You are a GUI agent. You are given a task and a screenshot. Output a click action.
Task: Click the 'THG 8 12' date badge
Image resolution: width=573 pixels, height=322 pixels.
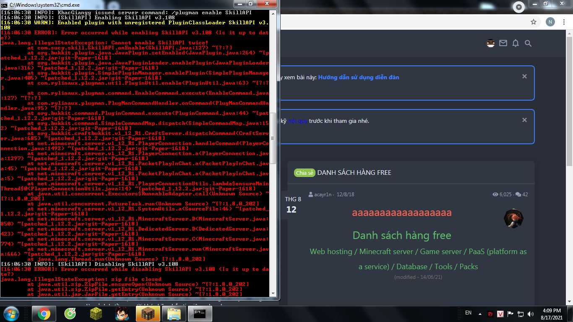tap(293, 205)
